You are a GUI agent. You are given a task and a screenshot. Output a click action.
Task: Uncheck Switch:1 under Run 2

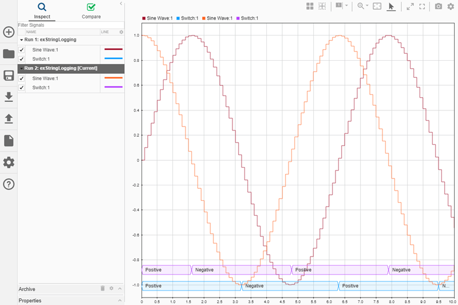click(x=22, y=88)
